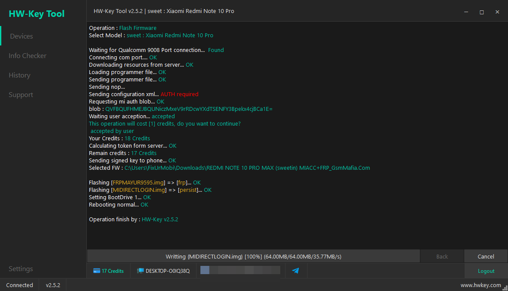This screenshot has height=291, width=508.
Task: Click the DESKTOP-O0IQ38Q computer name
Action: pyautogui.click(x=167, y=271)
